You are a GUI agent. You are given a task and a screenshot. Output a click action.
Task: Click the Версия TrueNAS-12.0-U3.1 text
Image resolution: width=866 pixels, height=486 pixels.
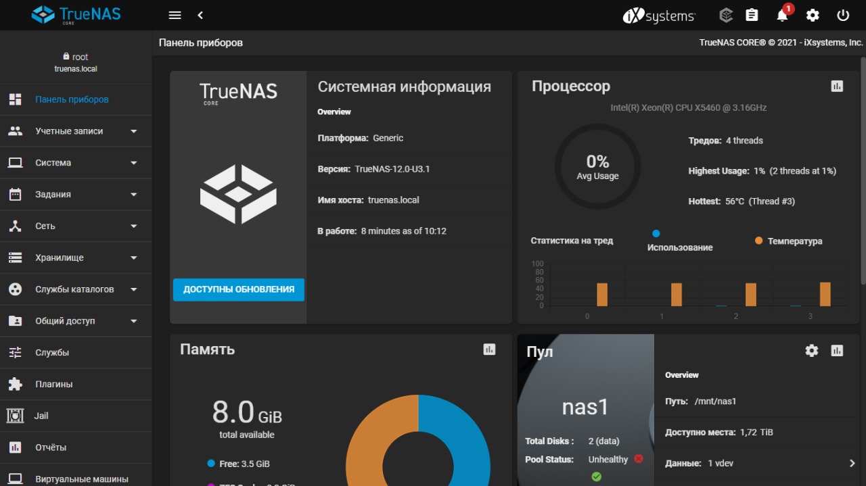[373, 169]
